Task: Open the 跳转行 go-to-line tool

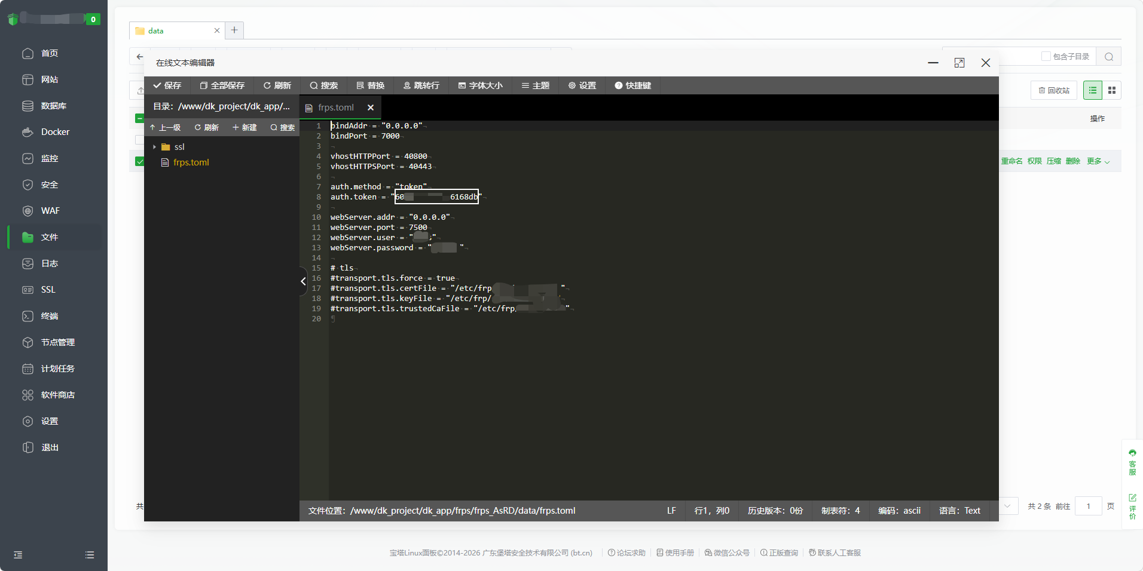Action: (x=421, y=85)
